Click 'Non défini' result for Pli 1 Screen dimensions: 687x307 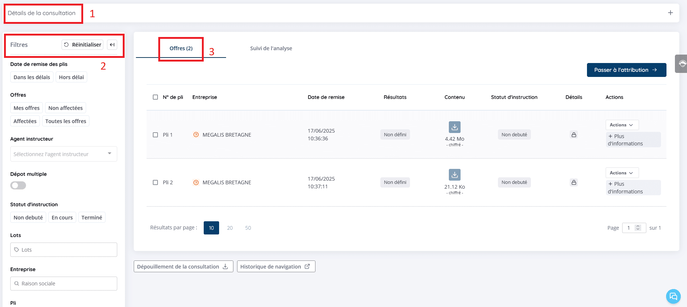(x=395, y=135)
